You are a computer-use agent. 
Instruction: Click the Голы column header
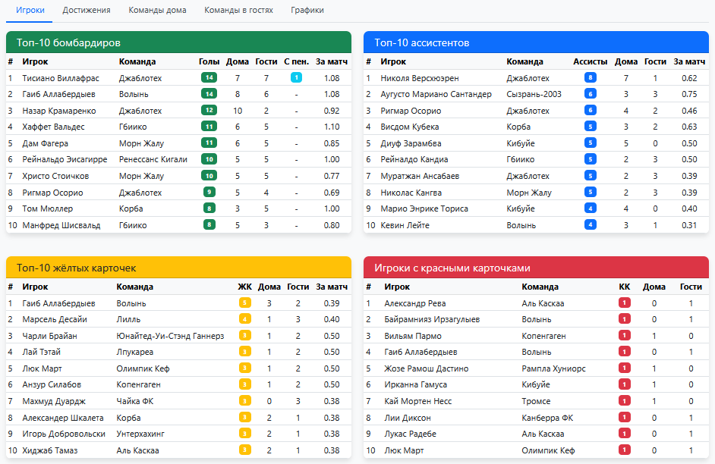209,61
